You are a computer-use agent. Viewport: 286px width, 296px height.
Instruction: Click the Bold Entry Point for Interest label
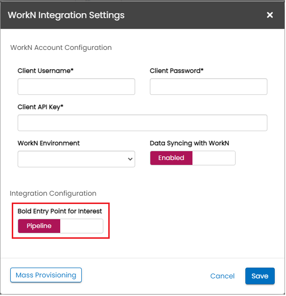click(x=60, y=211)
